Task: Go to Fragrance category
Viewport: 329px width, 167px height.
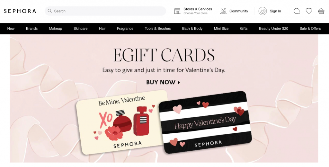Action: coord(125,29)
